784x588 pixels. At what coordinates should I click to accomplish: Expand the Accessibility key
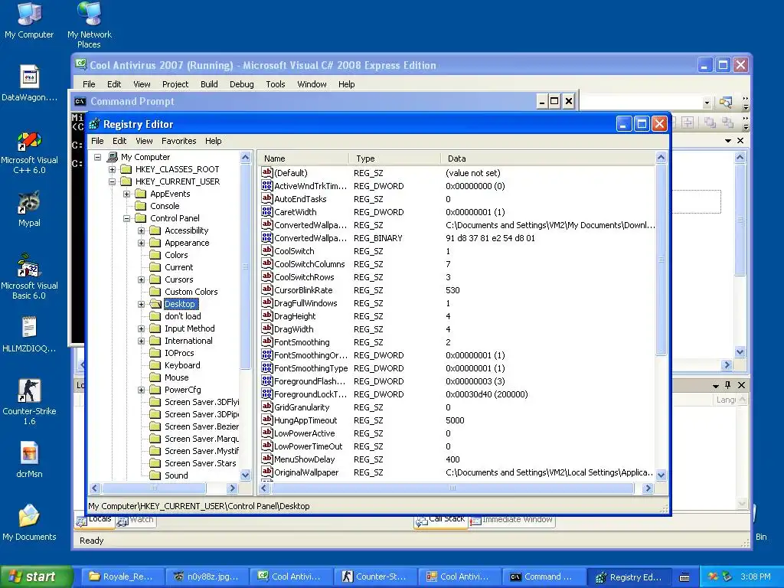[142, 230]
